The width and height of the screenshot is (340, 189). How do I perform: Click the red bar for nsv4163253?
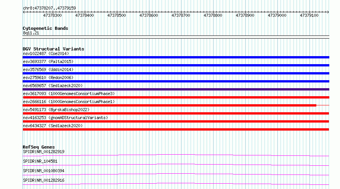(x=176, y=121)
